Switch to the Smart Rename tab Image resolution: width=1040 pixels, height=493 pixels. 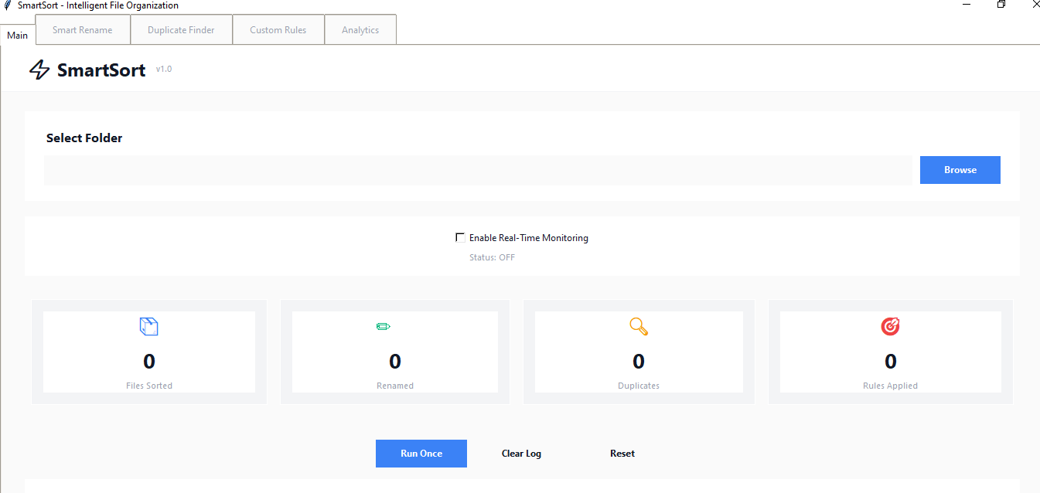[82, 30]
